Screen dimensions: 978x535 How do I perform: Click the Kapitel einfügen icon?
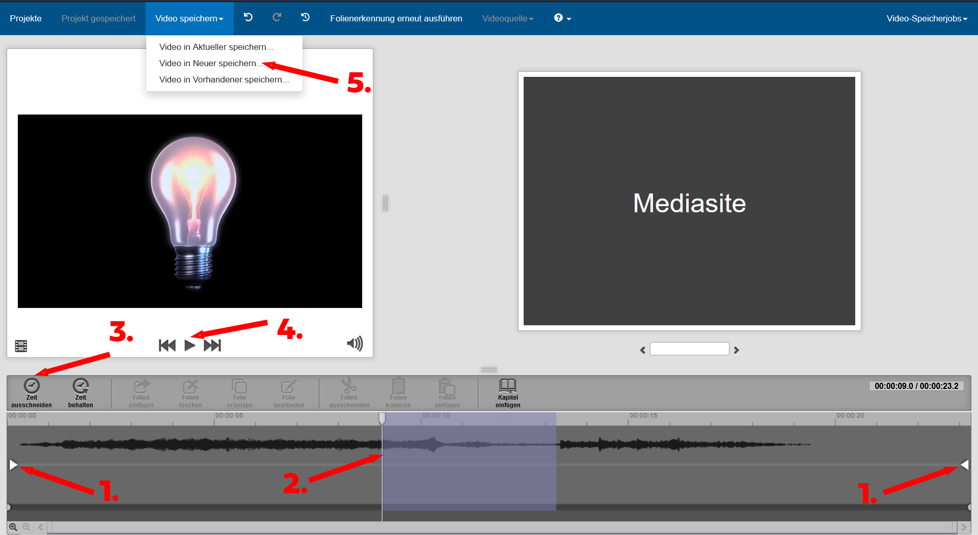tap(507, 392)
